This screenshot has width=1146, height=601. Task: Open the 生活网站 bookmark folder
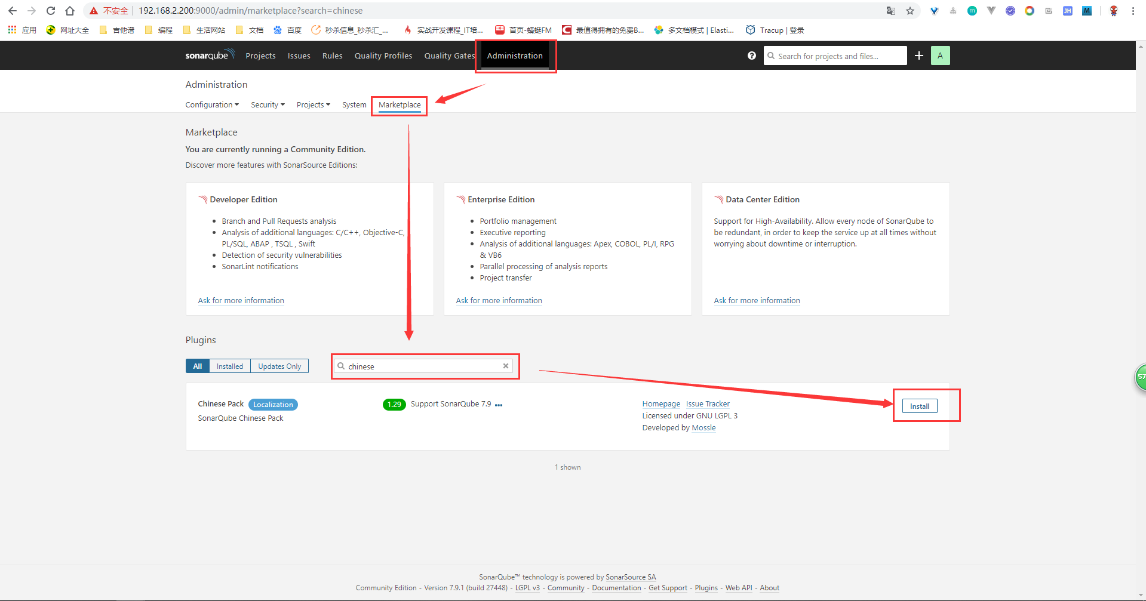[x=204, y=30]
